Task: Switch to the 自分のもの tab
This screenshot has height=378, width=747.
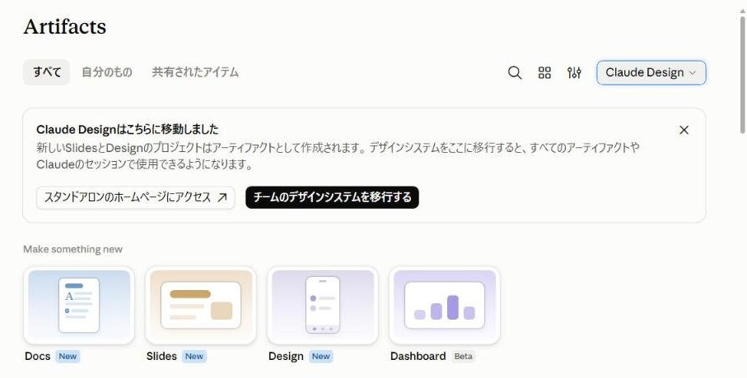Action: pos(107,72)
